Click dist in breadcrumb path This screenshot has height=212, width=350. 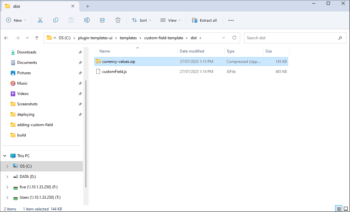tap(193, 38)
